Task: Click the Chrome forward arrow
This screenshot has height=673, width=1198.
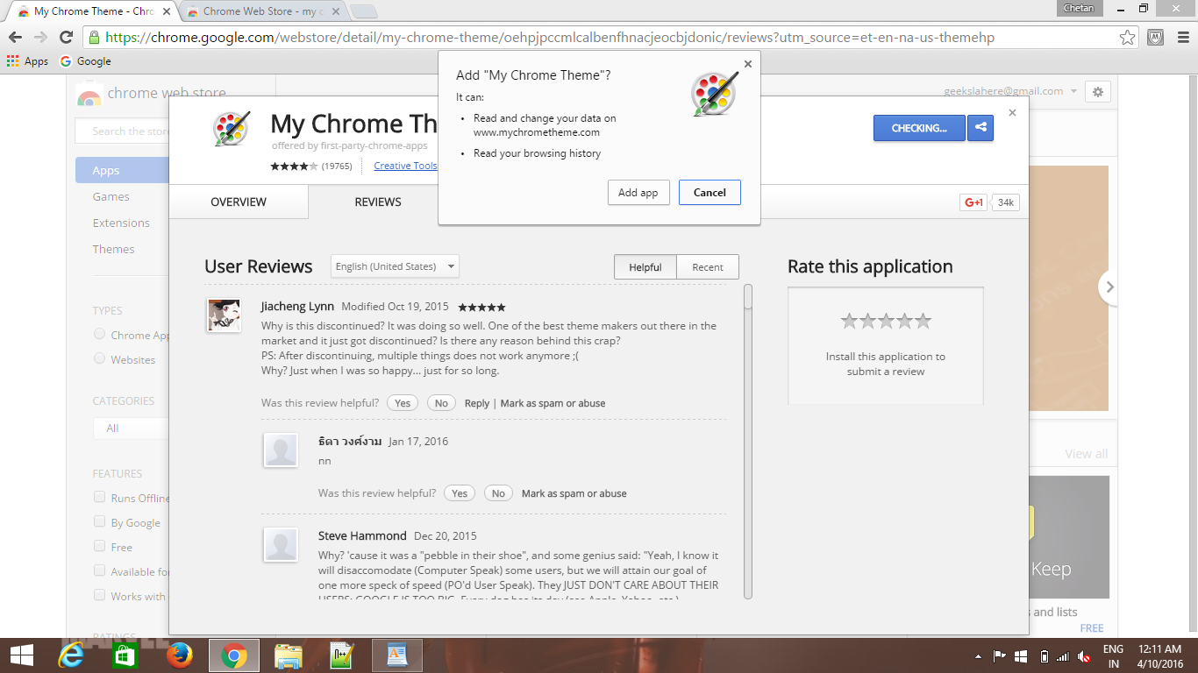Action: coord(40,38)
